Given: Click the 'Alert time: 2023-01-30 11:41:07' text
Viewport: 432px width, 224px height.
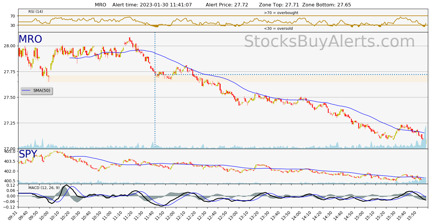Looking at the screenshot, I should [152, 5].
